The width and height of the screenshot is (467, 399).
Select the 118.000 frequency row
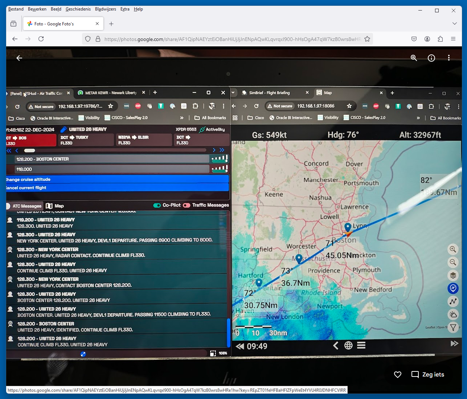click(112, 169)
